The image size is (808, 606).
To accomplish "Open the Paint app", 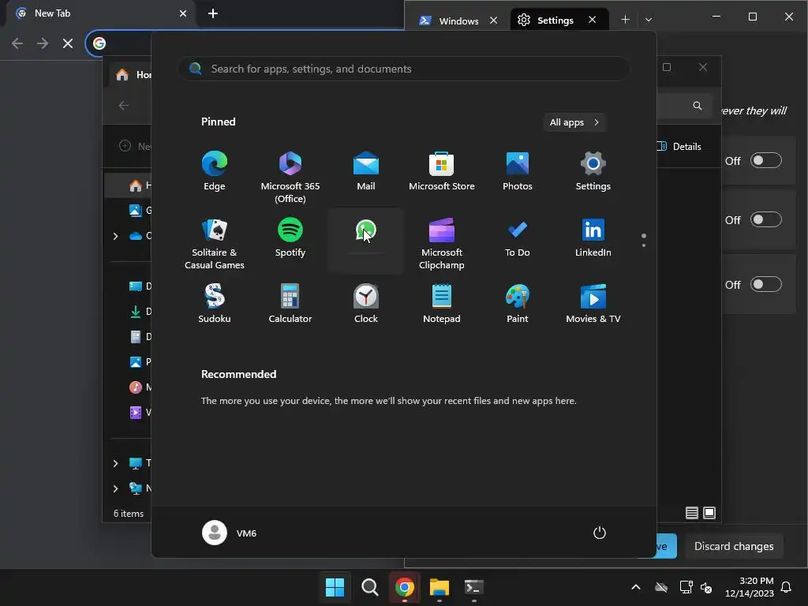I will click(x=518, y=304).
